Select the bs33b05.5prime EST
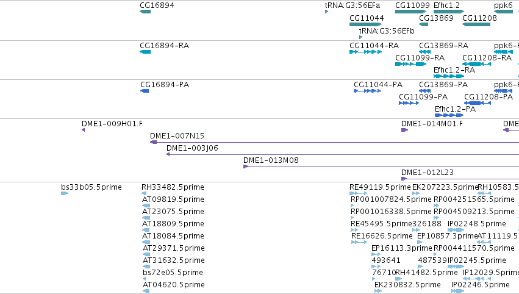519x294 pixels. (65, 193)
